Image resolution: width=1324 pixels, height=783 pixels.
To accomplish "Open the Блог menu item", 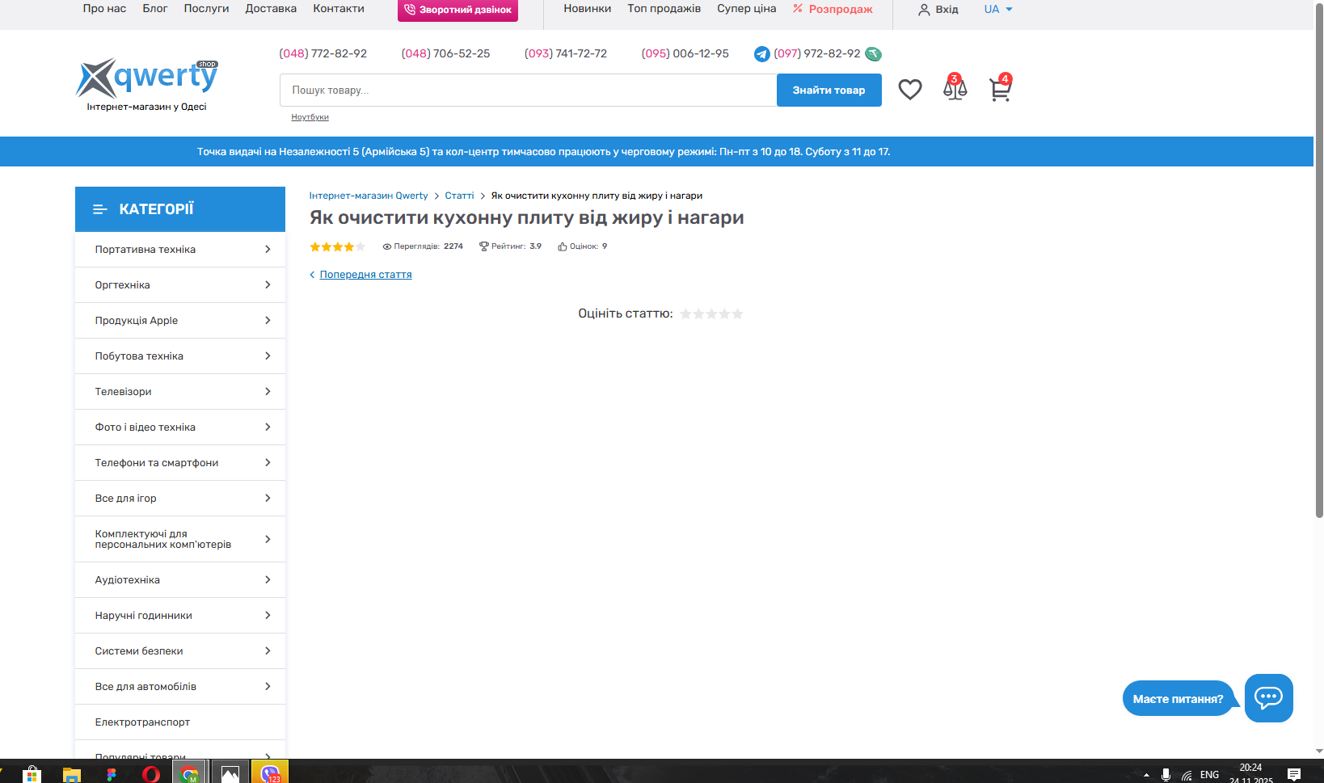I will click(155, 9).
